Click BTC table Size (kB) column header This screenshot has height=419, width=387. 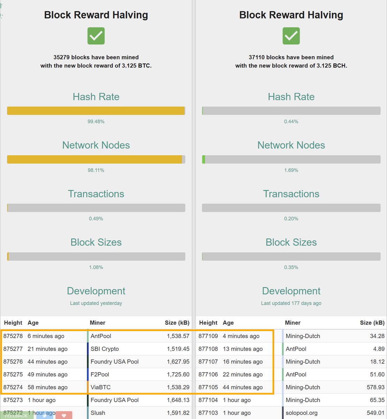pyautogui.click(x=177, y=323)
